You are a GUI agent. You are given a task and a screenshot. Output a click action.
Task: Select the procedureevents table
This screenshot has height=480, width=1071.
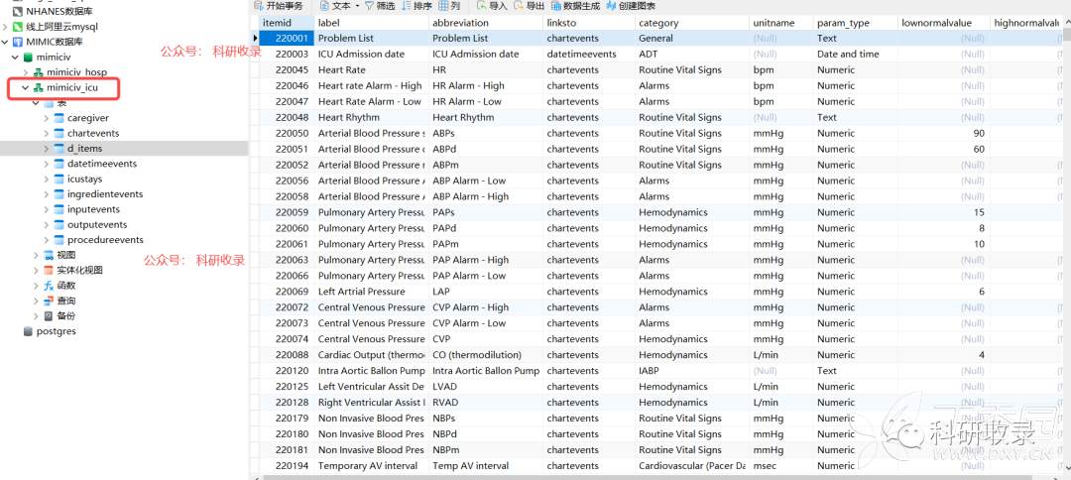pos(104,240)
